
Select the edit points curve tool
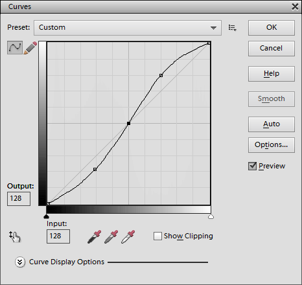pos(15,47)
